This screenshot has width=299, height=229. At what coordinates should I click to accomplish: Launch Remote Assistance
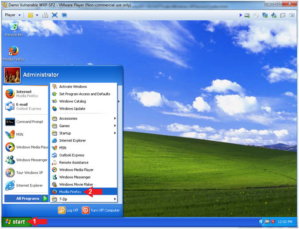pos(84,163)
